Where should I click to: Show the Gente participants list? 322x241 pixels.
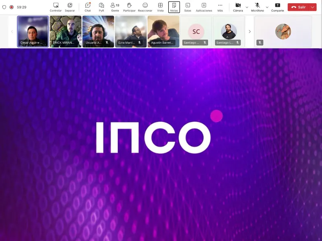(x=115, y=7)
